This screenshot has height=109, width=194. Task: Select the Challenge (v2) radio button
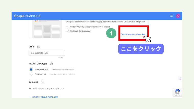pyautogui.click(x=31, y=74)
